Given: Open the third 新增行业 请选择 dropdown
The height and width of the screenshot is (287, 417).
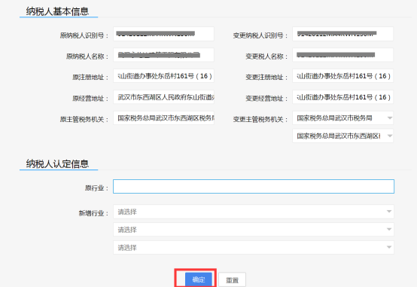Looking at the screenshot, I should pyautogui.click(x=254, y=248).
